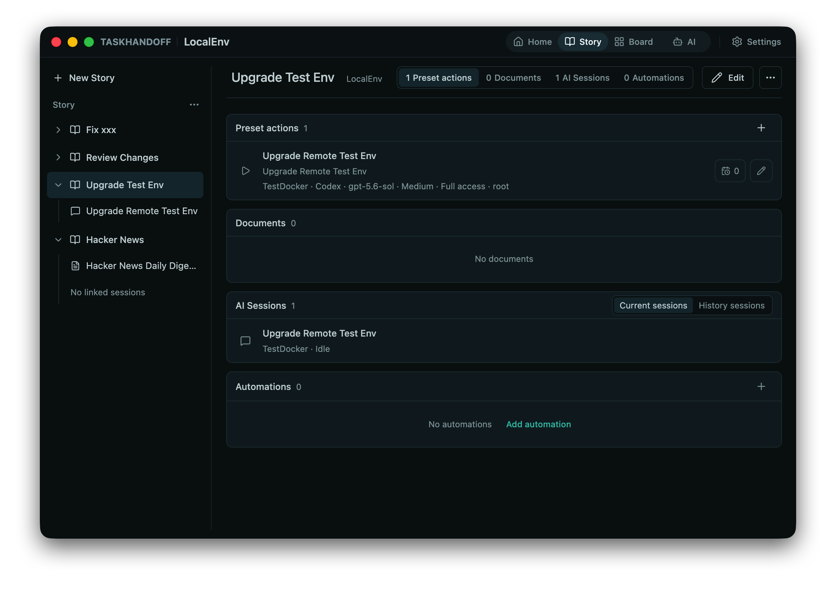Click the document icon for Hacker News Daily Digest
This screenshot has height=592, width=836.
[x=75, y=266]
